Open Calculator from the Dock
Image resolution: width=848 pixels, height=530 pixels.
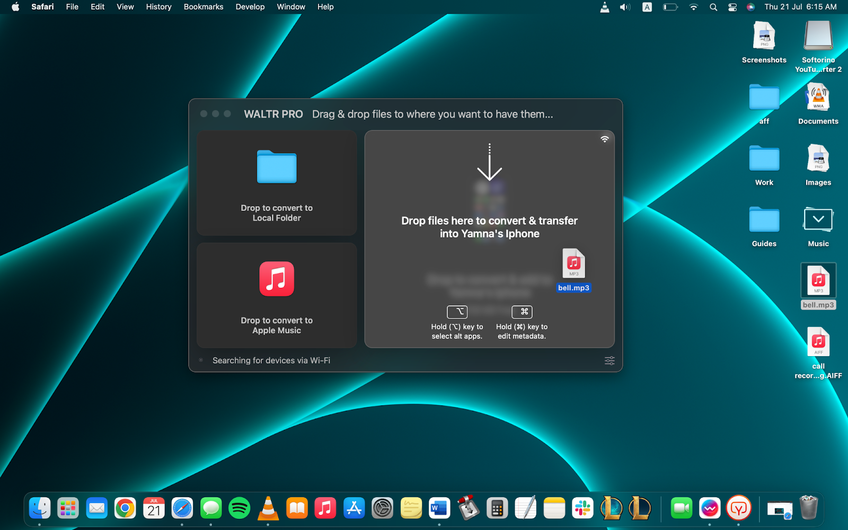(497, 508)
